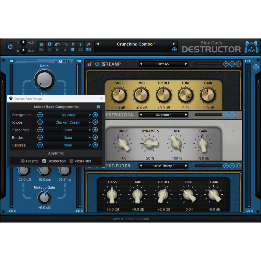The height and width of the screenshot is (261, 261).
Task: Enable the Preamp checkbox under Apply To
Action: (x=23, y=161)
